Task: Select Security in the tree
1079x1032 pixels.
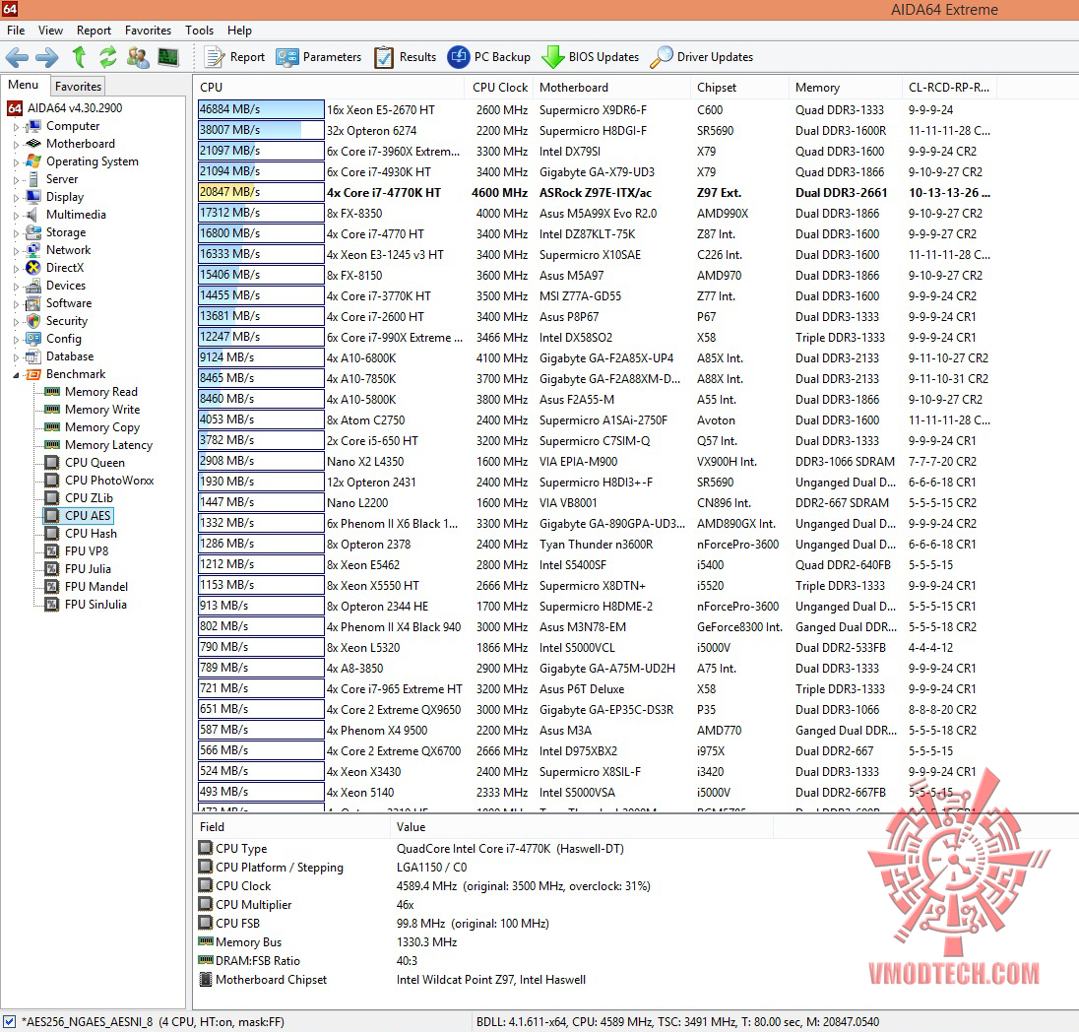Action: (x=56, y=321)
